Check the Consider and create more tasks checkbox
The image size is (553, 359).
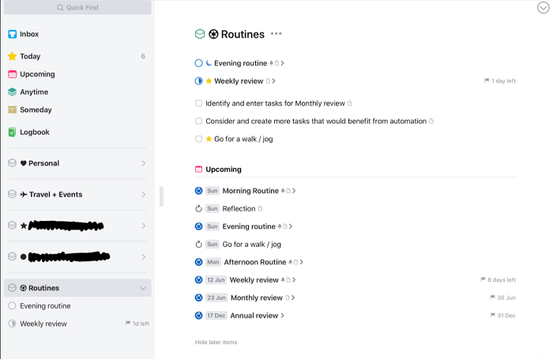[198, 122]
